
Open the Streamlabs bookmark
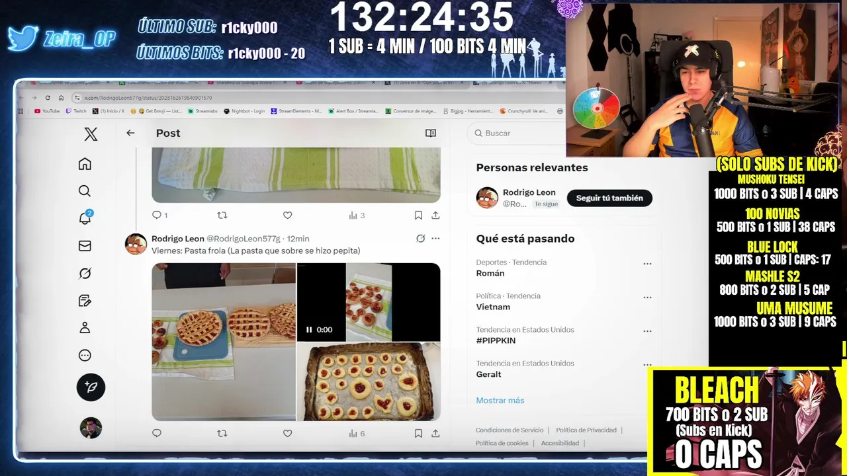[202, 111]
